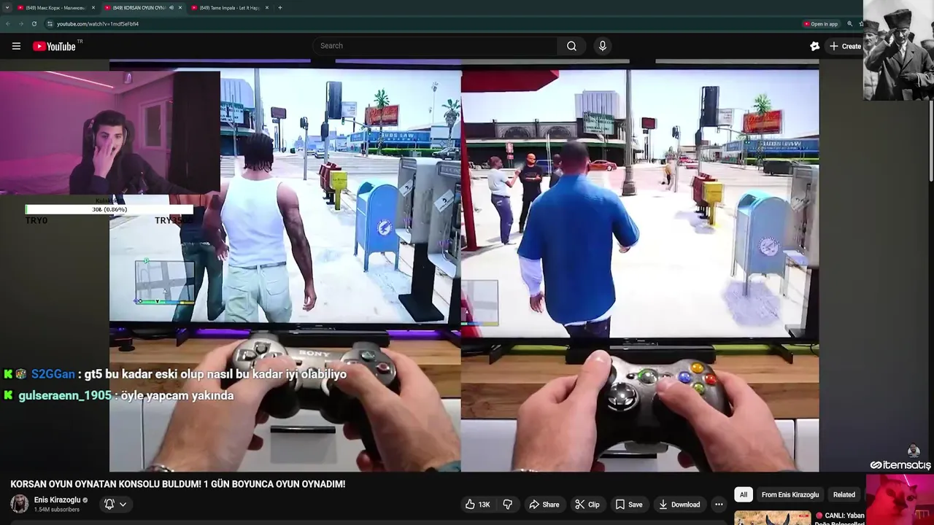Click the 1.54M subscribers text
This screenshot has height=525, width=934.
[x=57, y=510]
